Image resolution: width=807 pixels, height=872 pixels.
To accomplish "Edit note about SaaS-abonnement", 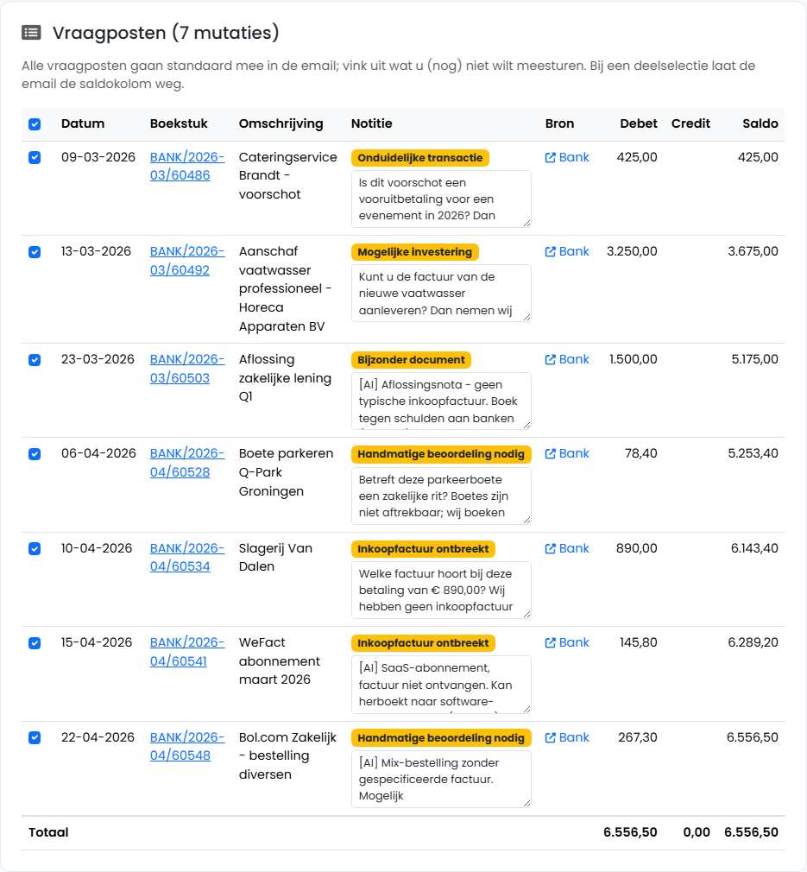I will (x=441, y=685).
